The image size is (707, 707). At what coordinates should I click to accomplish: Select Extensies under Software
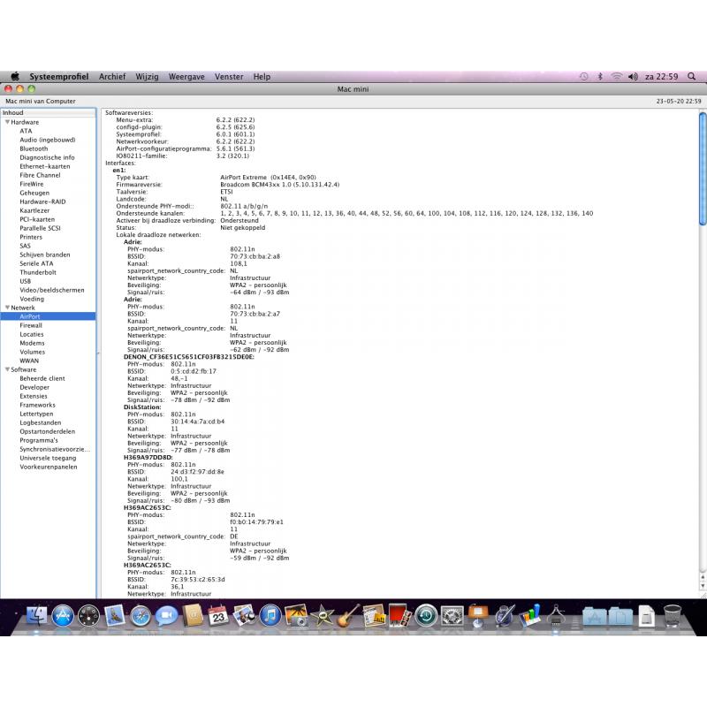[34, 396]
